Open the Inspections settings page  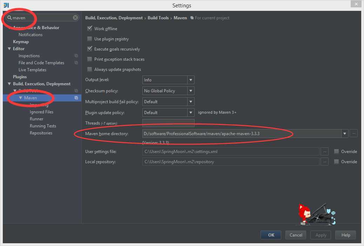click(29, 56)
